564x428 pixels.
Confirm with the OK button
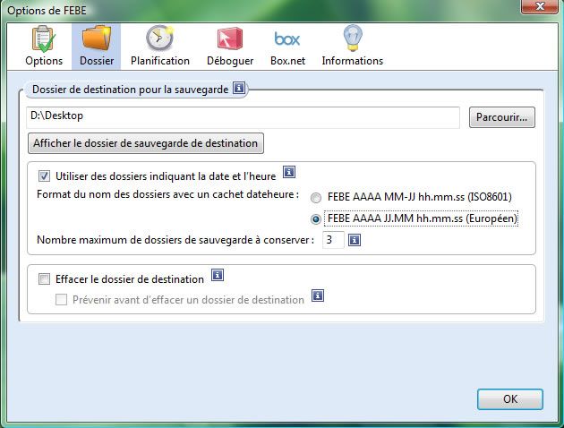pyautogui.click(x=510, y=399)
